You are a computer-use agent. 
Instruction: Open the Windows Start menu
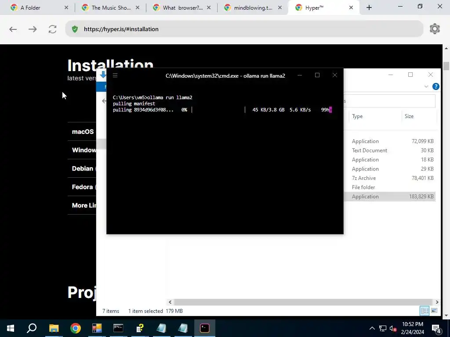[x=11, y=328]
